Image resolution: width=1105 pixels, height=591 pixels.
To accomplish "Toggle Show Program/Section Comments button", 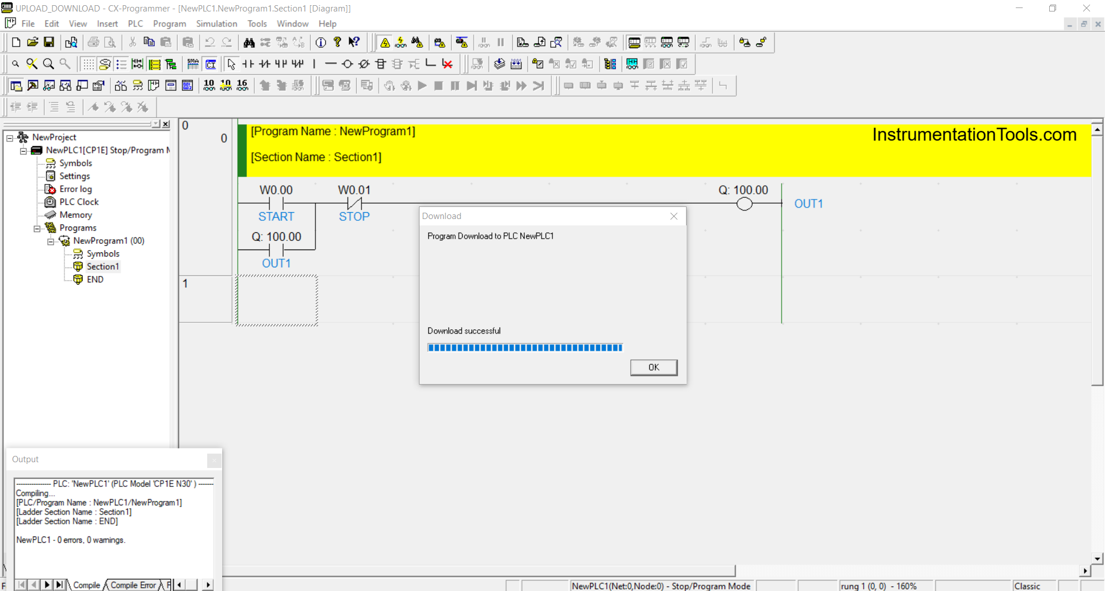I will (154, 64).
